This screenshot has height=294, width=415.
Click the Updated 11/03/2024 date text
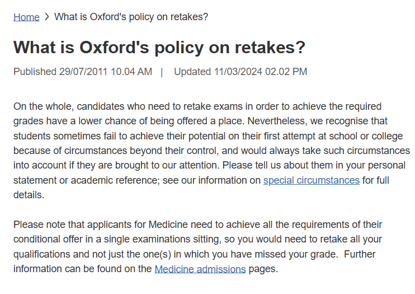pyautogui.click(x=218, y=72)
